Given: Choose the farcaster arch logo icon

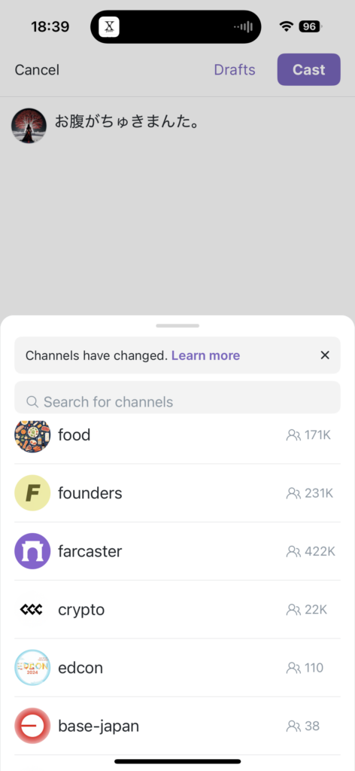Looking at the screenshot, I should (x=32, y=551).
